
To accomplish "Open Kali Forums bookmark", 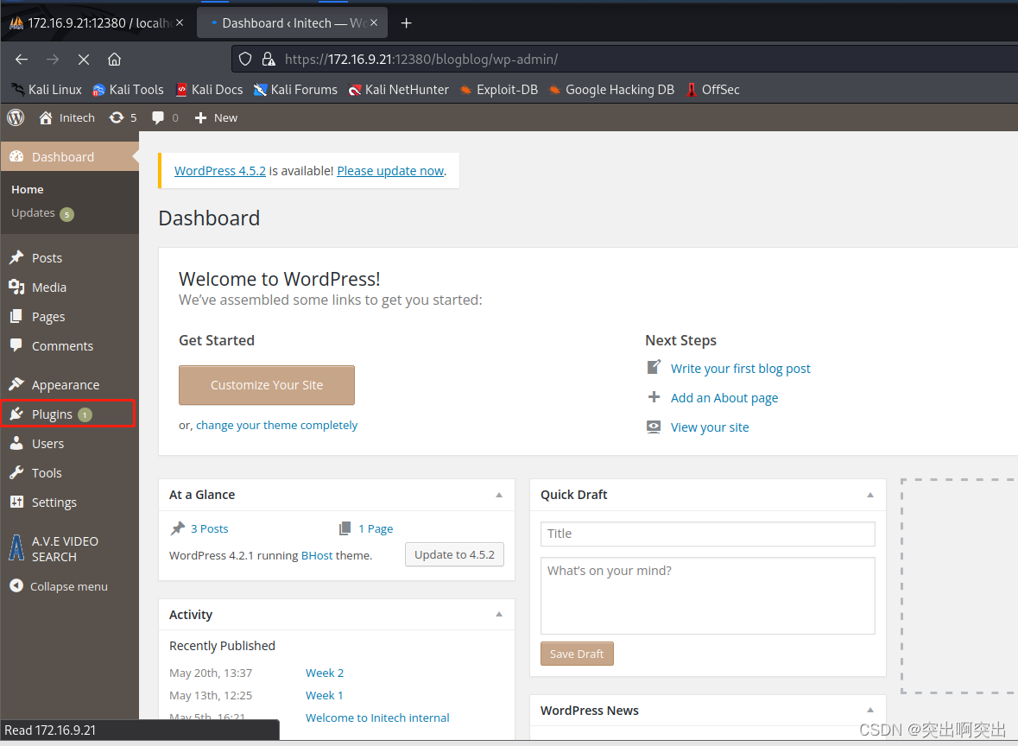I will click(295, 90).
